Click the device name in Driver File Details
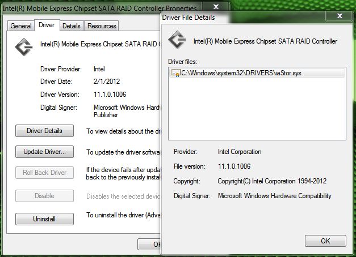The width and height of the screenshot is (356, 257). point(265,41)
